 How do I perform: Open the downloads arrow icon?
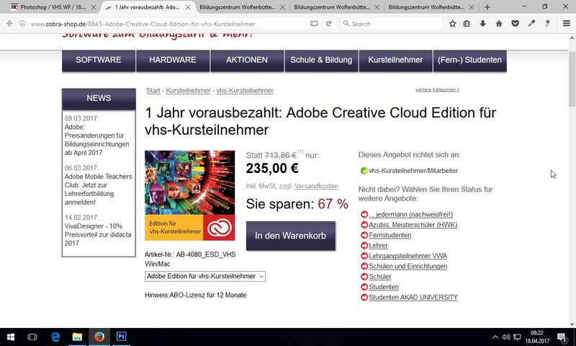[x=482, y=24]
